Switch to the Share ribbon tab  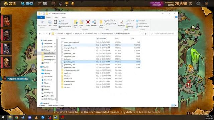57,17
